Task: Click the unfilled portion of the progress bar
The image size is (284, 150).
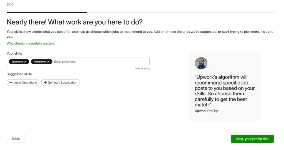Action: coord(180,12)
